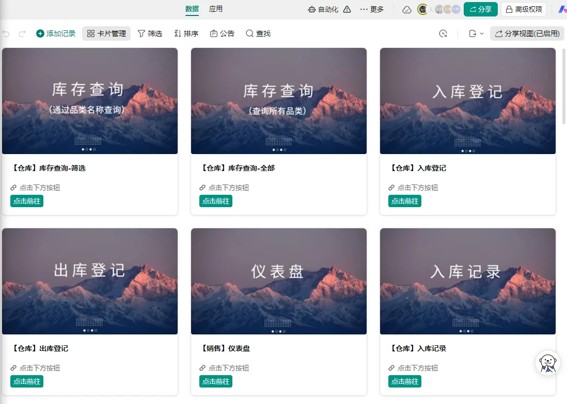Click the warning triangle icon beside 自动化
This screenshot has height=404, width=567.
347,9
